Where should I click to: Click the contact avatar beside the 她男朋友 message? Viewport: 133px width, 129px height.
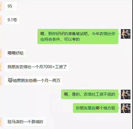pyautogui.click(x=1, y=80)
